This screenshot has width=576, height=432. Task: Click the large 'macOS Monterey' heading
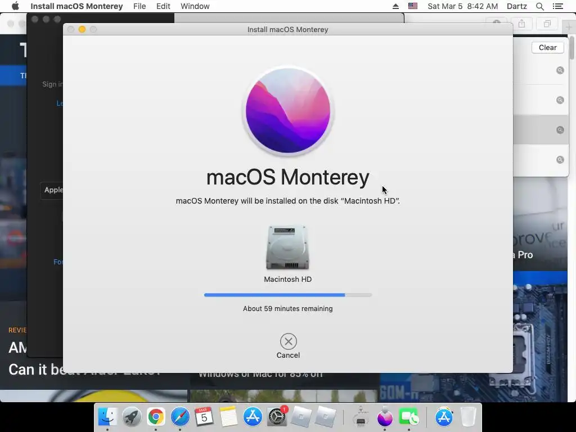[287, 177]
